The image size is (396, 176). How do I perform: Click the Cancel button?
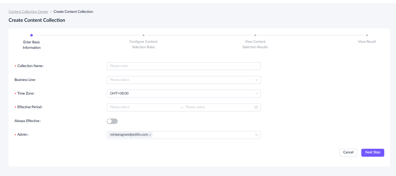point(348,153)
